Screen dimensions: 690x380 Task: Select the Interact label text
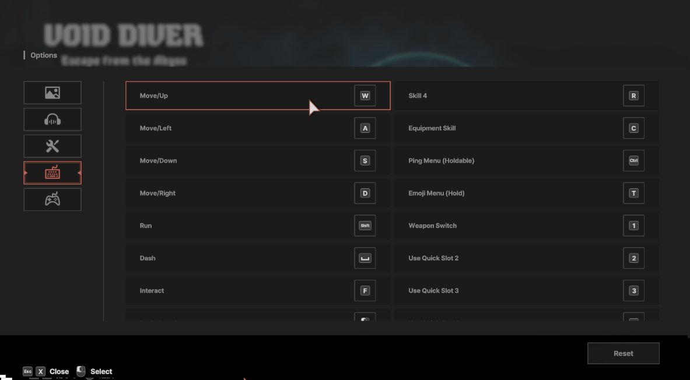click(152, 291)
